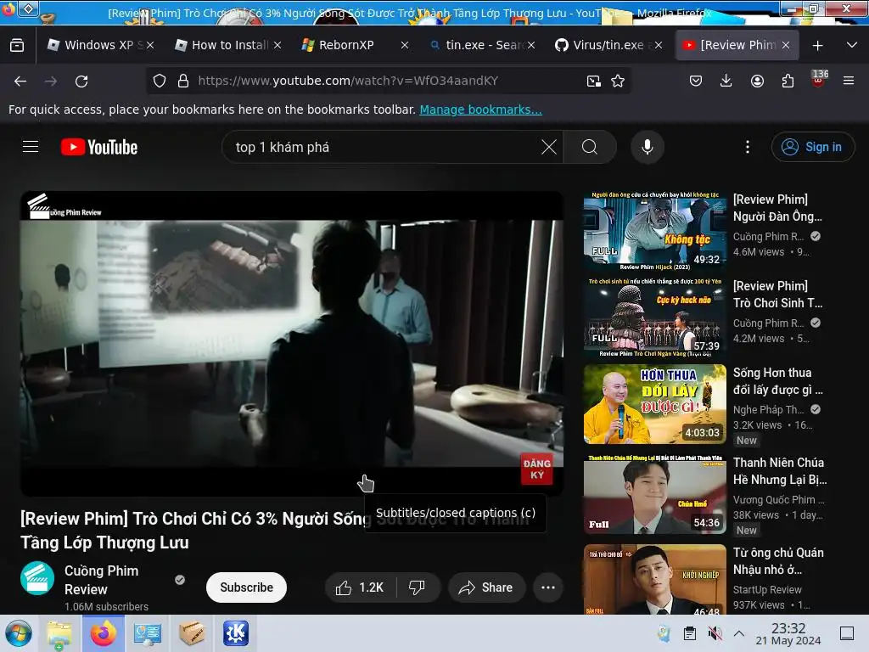The image size is (869, 652).
Task: Go back with Firefox back arrow
Action: coord(20,81)
